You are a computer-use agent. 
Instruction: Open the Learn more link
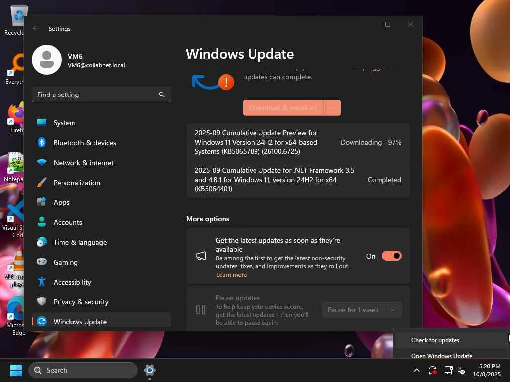tap(231, 275)
